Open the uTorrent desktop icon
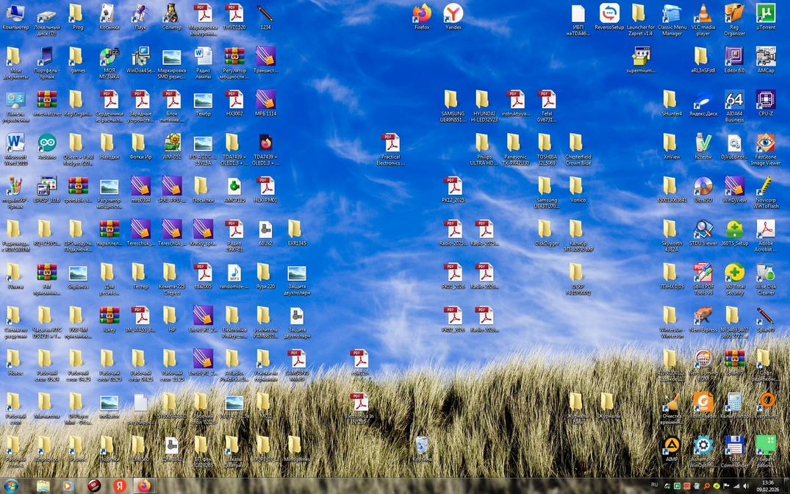Image resolution: width=790 pixels, height=494 pixels. click(x=765, y=14)
